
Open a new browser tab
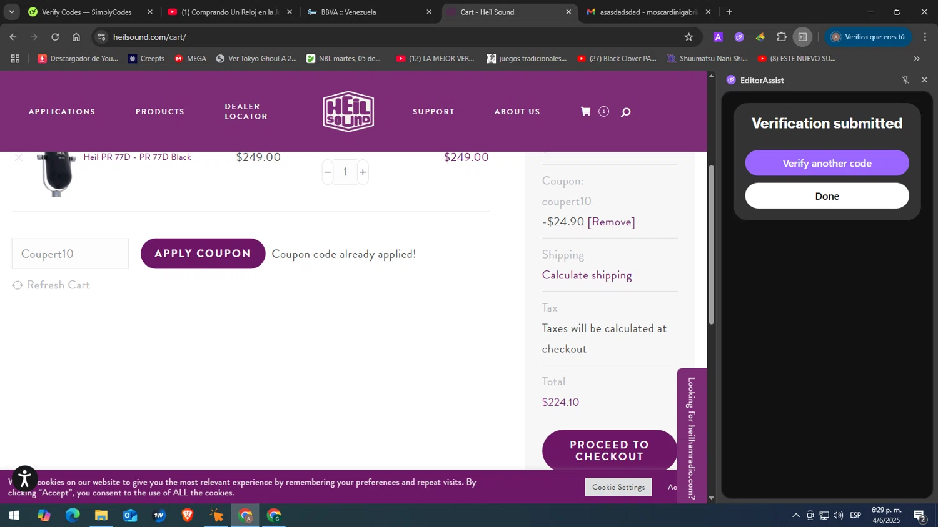tap(729, 12)
